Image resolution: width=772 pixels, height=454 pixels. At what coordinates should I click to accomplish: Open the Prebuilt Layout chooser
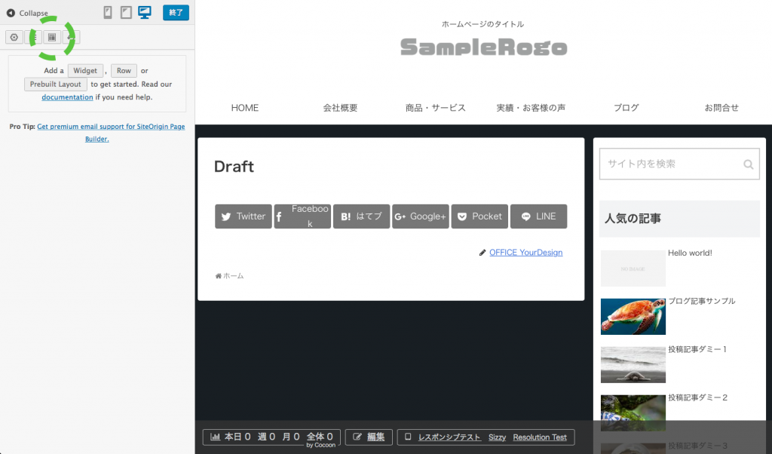click(x=55, y=84)
